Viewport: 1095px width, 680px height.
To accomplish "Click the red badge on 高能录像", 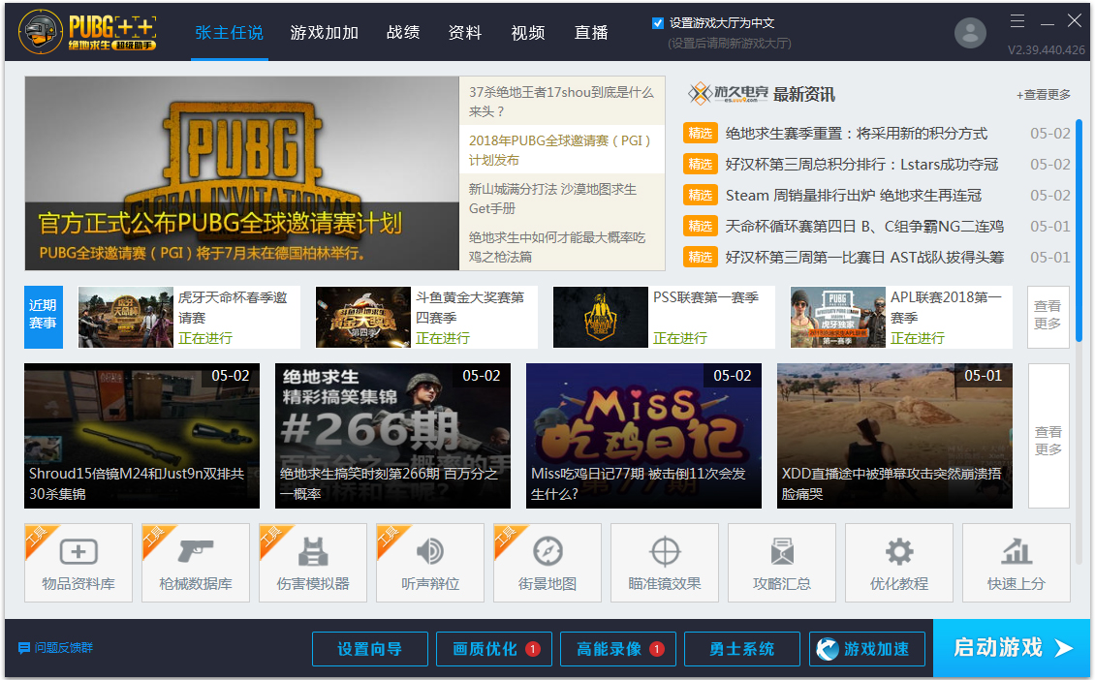I will pyautogui.click(x=656, y=649).
